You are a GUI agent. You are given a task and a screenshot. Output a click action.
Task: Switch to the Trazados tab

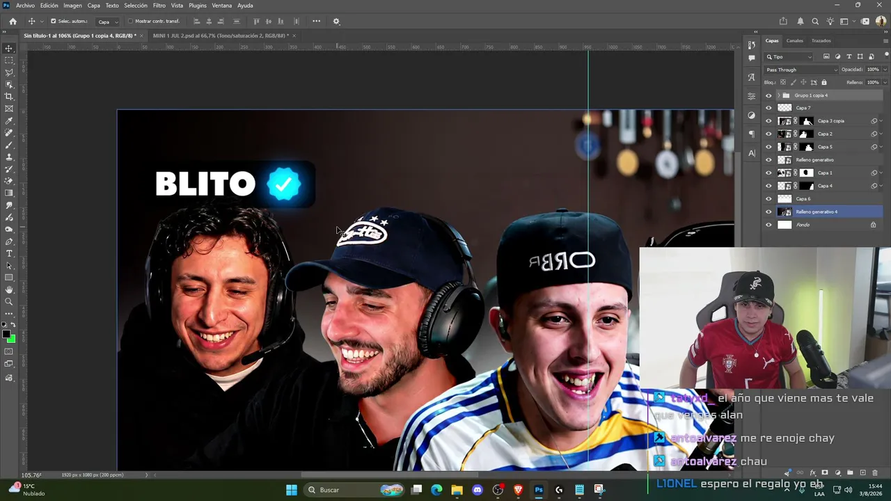[821, 40]
